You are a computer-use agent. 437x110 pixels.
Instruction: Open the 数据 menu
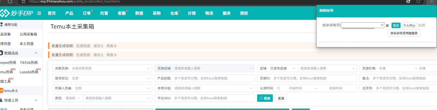(139, 13)
